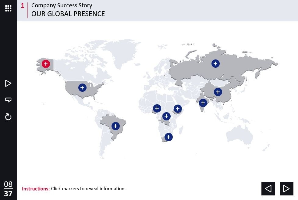The width and height of the screenshot is (298, 200).
Task: Reveal info with the United States marker
Action: (x=82, y=87)
